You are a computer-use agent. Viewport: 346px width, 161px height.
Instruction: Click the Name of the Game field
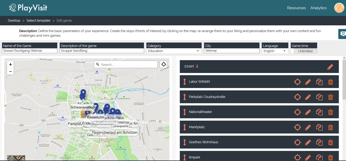coord(29,51)
